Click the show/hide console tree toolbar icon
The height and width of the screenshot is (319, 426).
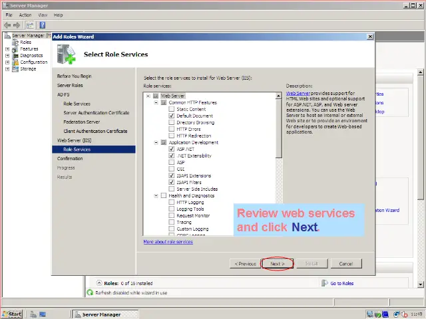(x=29, y=25)
